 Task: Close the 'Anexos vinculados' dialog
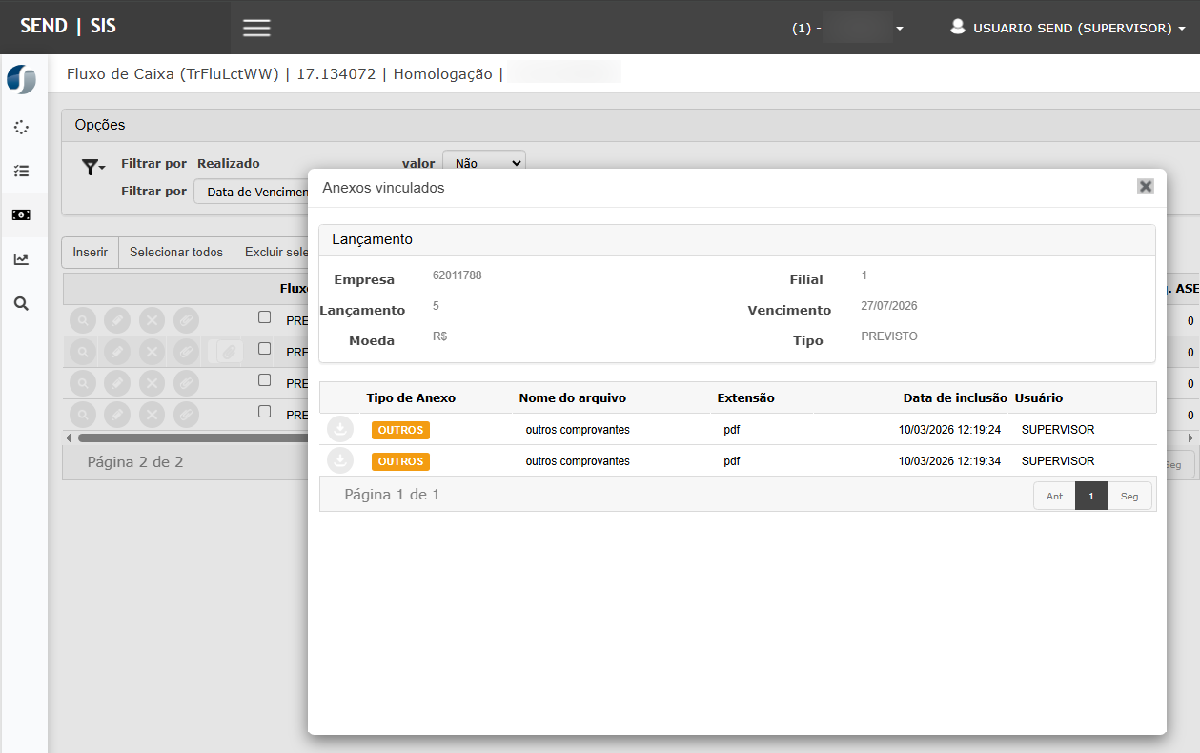pos(1146,187)
